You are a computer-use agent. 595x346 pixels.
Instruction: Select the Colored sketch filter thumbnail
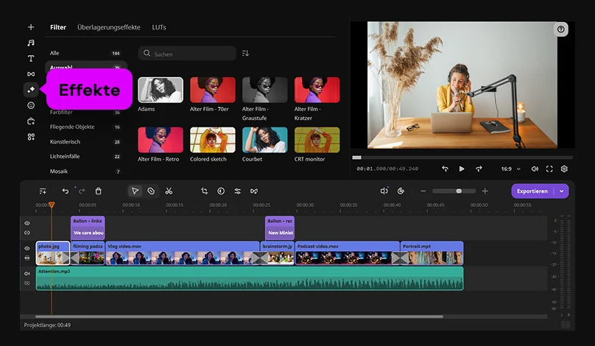(213, 140)
